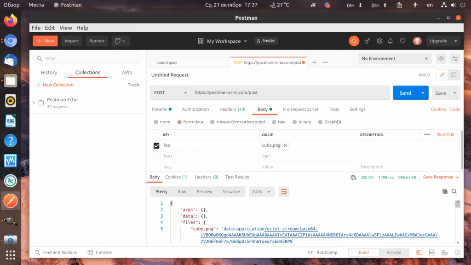Click the sync status icon
The width and height of the screenshot is (471, 265).
click(354, 41)
